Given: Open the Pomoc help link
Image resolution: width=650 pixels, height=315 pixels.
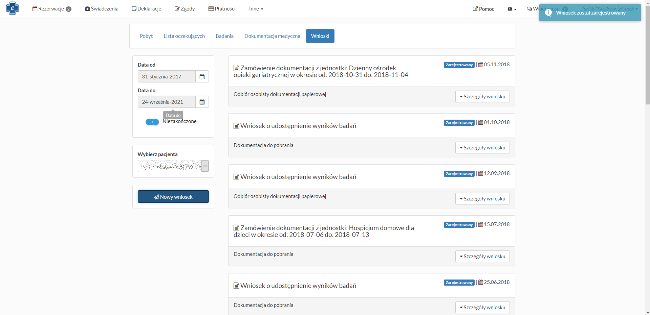Looking at the screenshot, I should point(483,9).
